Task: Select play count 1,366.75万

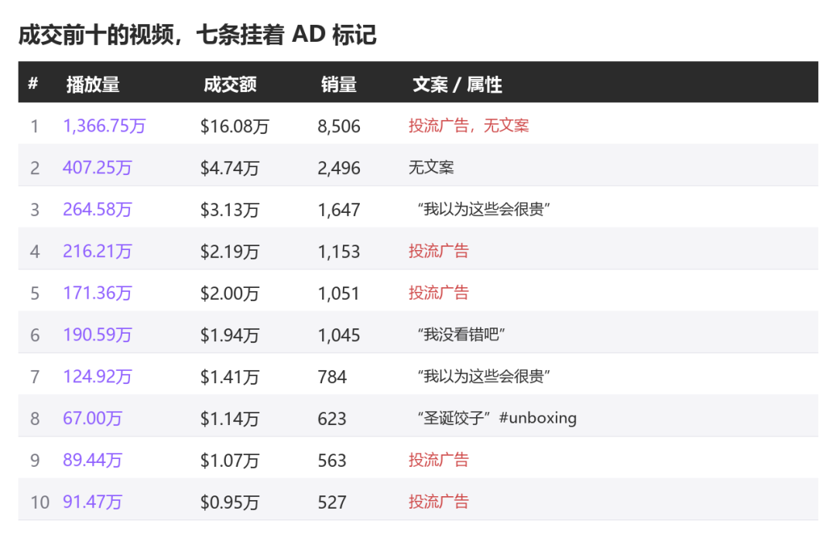Action: (104, 126)
